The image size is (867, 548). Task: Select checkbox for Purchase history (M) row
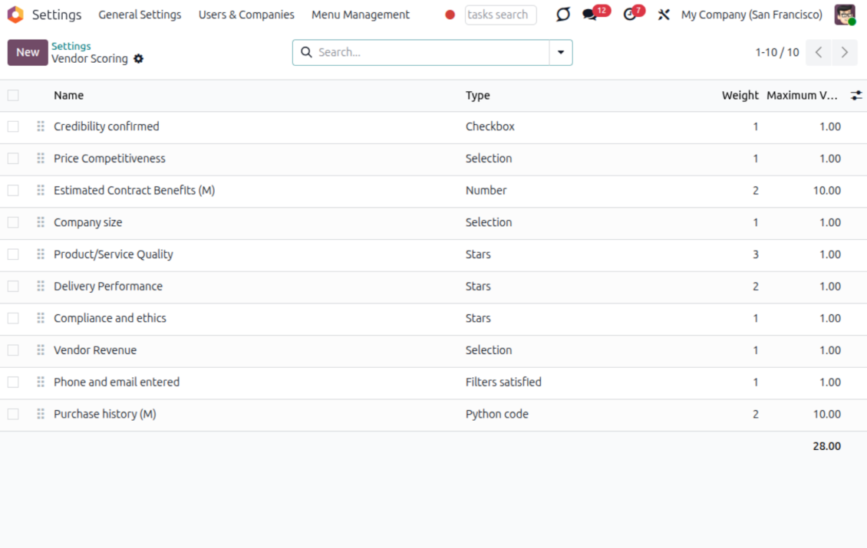point(13,414)
